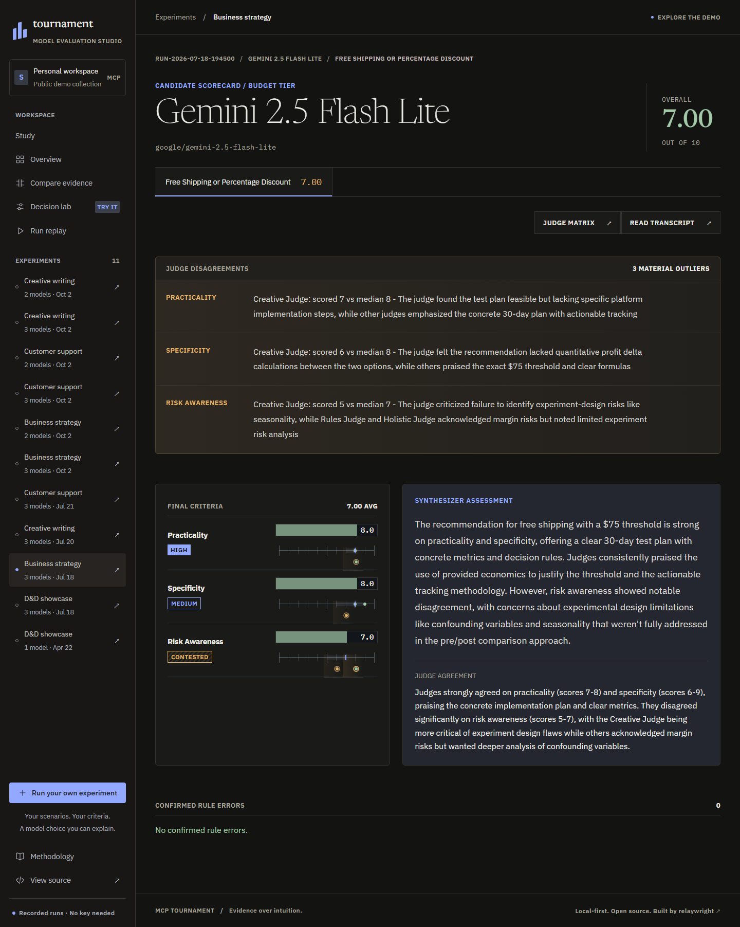Select the Decision lab sliders icon

pos(20,207)
